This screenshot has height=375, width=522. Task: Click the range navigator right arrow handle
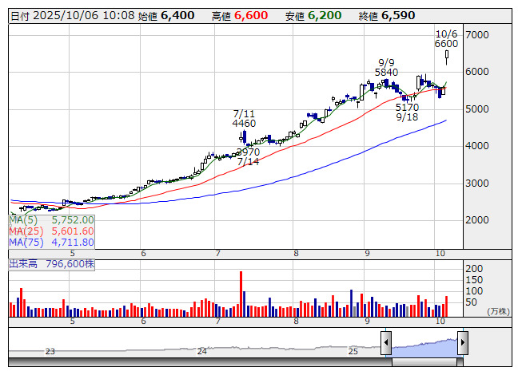point(463,342)
